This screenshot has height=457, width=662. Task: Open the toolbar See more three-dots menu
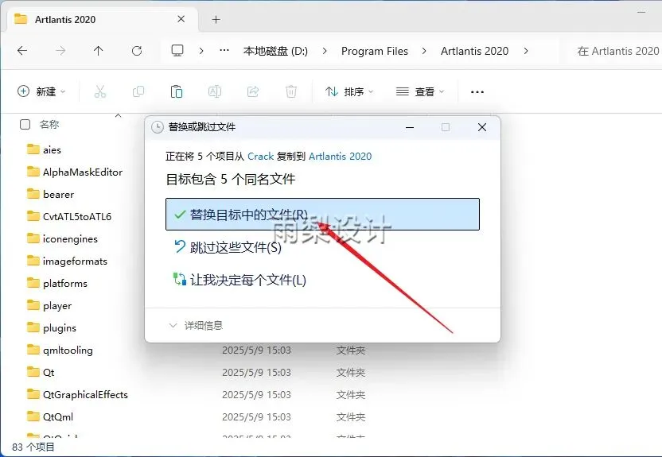pyautogui.click(x=477, y=92)
